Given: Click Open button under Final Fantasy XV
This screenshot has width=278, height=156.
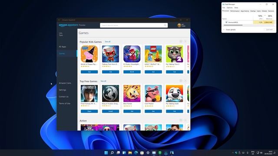Looking at the screenshot, I should (x=89, y=111).
